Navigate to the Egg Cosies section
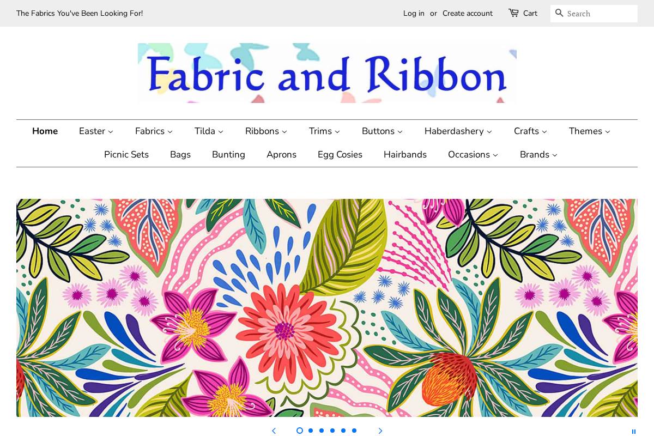The height and width of the screenshot is (436, 654). point(340,155)
